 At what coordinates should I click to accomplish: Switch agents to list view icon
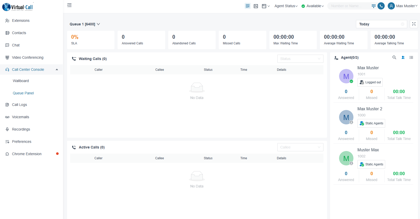411,57
